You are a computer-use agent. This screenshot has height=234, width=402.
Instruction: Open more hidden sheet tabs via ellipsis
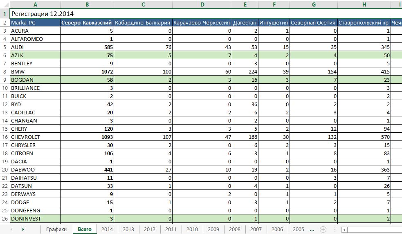point(312,230)
